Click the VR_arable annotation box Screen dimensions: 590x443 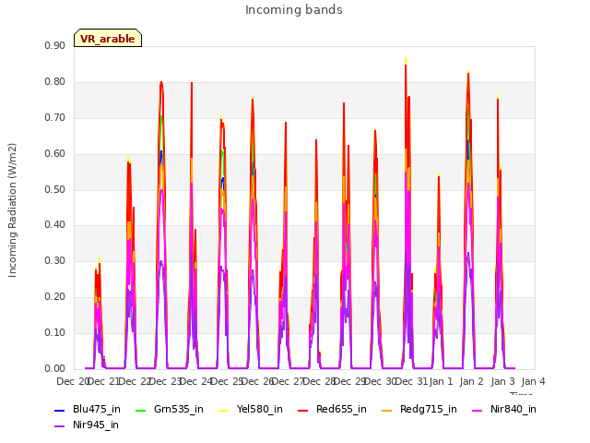tap(108, 38)
